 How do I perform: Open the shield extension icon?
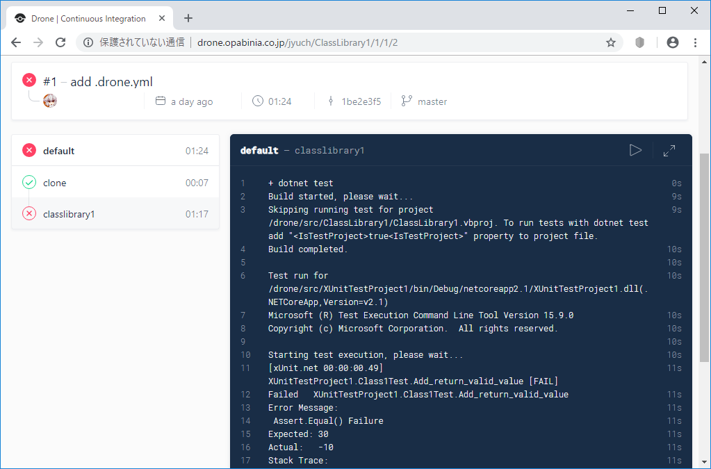[640, 42]
